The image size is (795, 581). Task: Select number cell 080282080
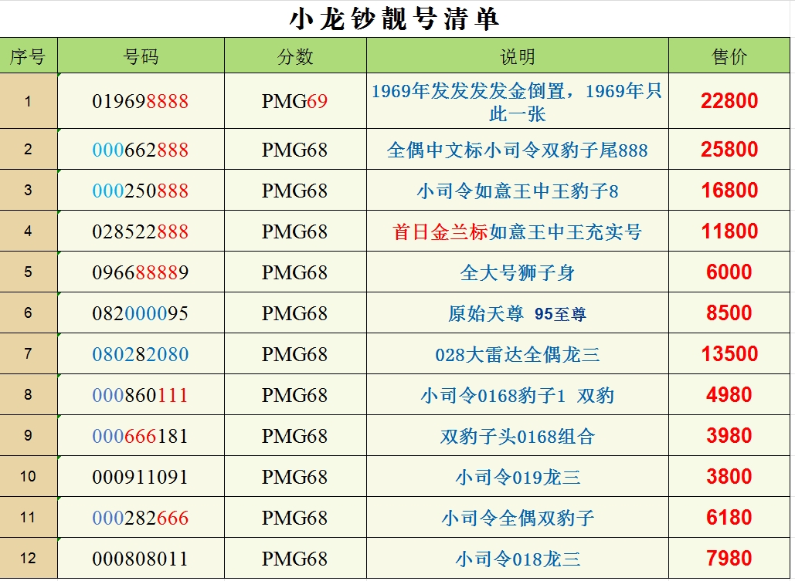pyautogui.click(x=141, y=354)
